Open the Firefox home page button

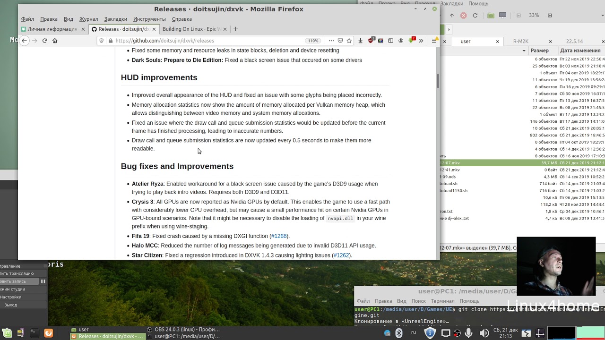click(55, 41)
